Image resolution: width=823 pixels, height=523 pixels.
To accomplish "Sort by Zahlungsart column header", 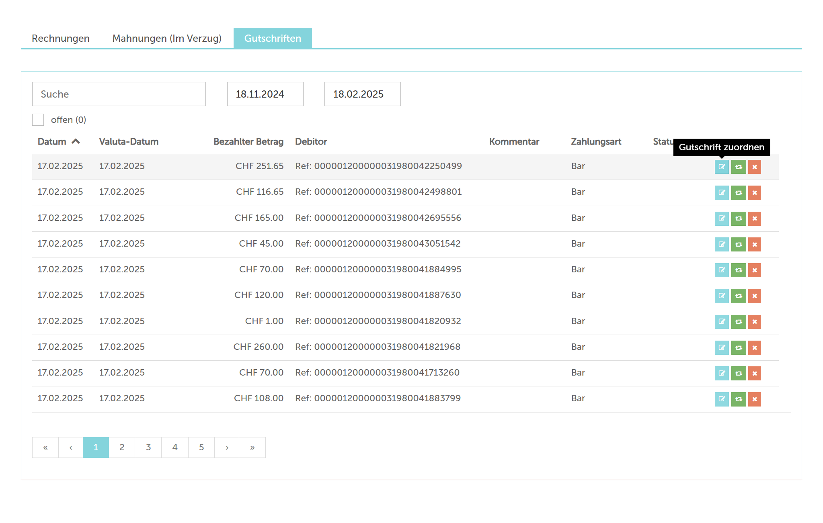I will coord(596,141).
